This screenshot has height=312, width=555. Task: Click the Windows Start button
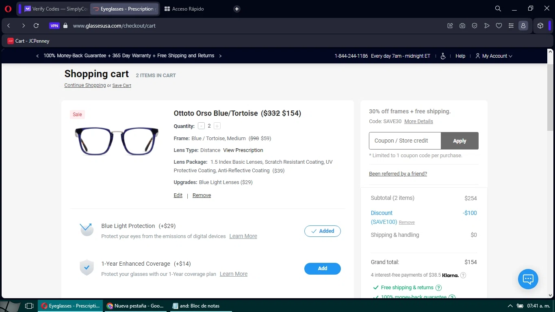11,306
